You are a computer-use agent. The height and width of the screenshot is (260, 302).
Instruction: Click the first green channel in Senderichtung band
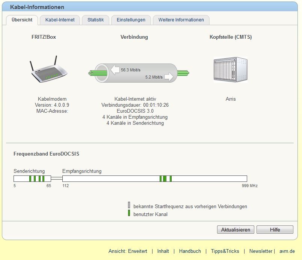point(30,178)
